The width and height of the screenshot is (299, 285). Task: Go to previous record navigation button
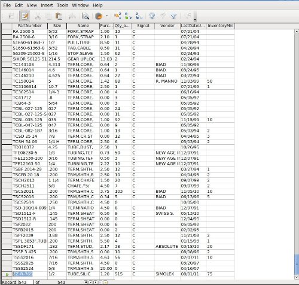pos(90,282)
